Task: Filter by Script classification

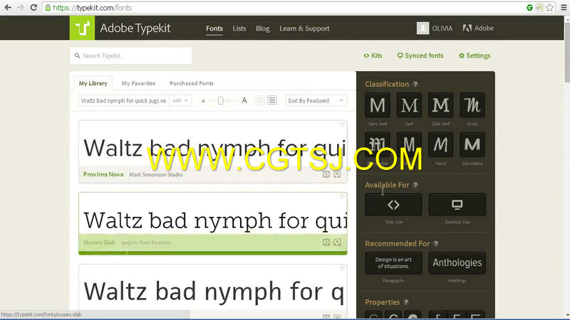Action: click(x=472, y=105)
